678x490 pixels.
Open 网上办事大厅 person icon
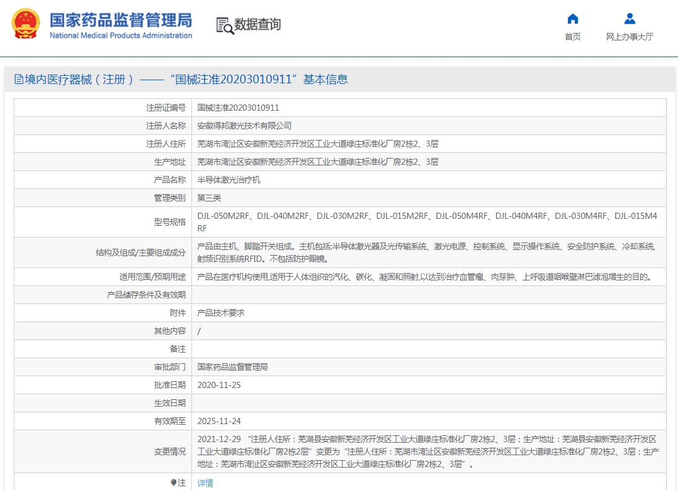pos(630,19)
